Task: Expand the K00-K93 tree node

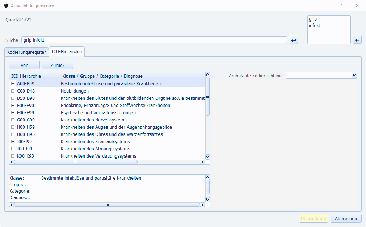Action: pyautogui.click(x=13, y=156)
